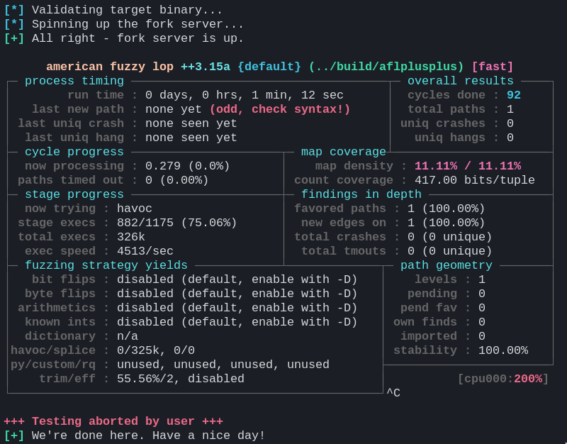Click the 'new edges on' label

[344, 222]
